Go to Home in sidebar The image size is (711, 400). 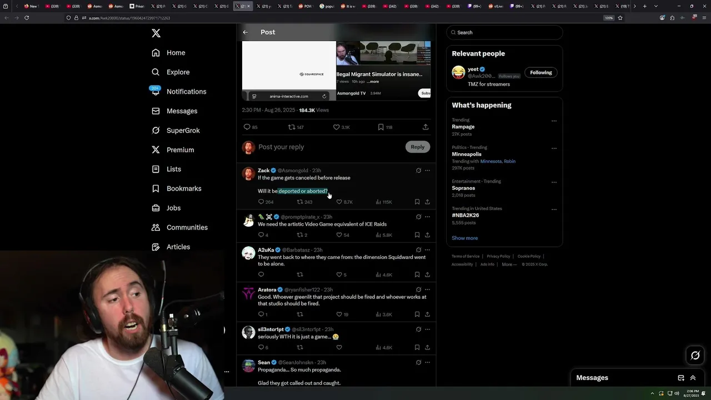click(168, 53)
